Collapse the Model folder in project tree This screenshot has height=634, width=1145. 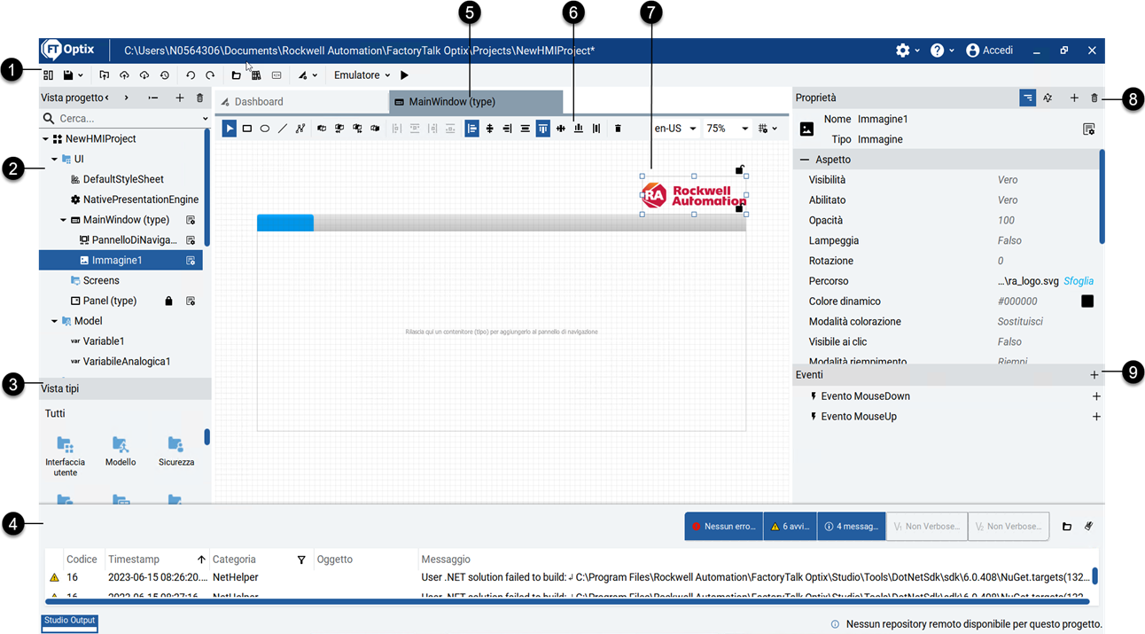pos(54,321)
